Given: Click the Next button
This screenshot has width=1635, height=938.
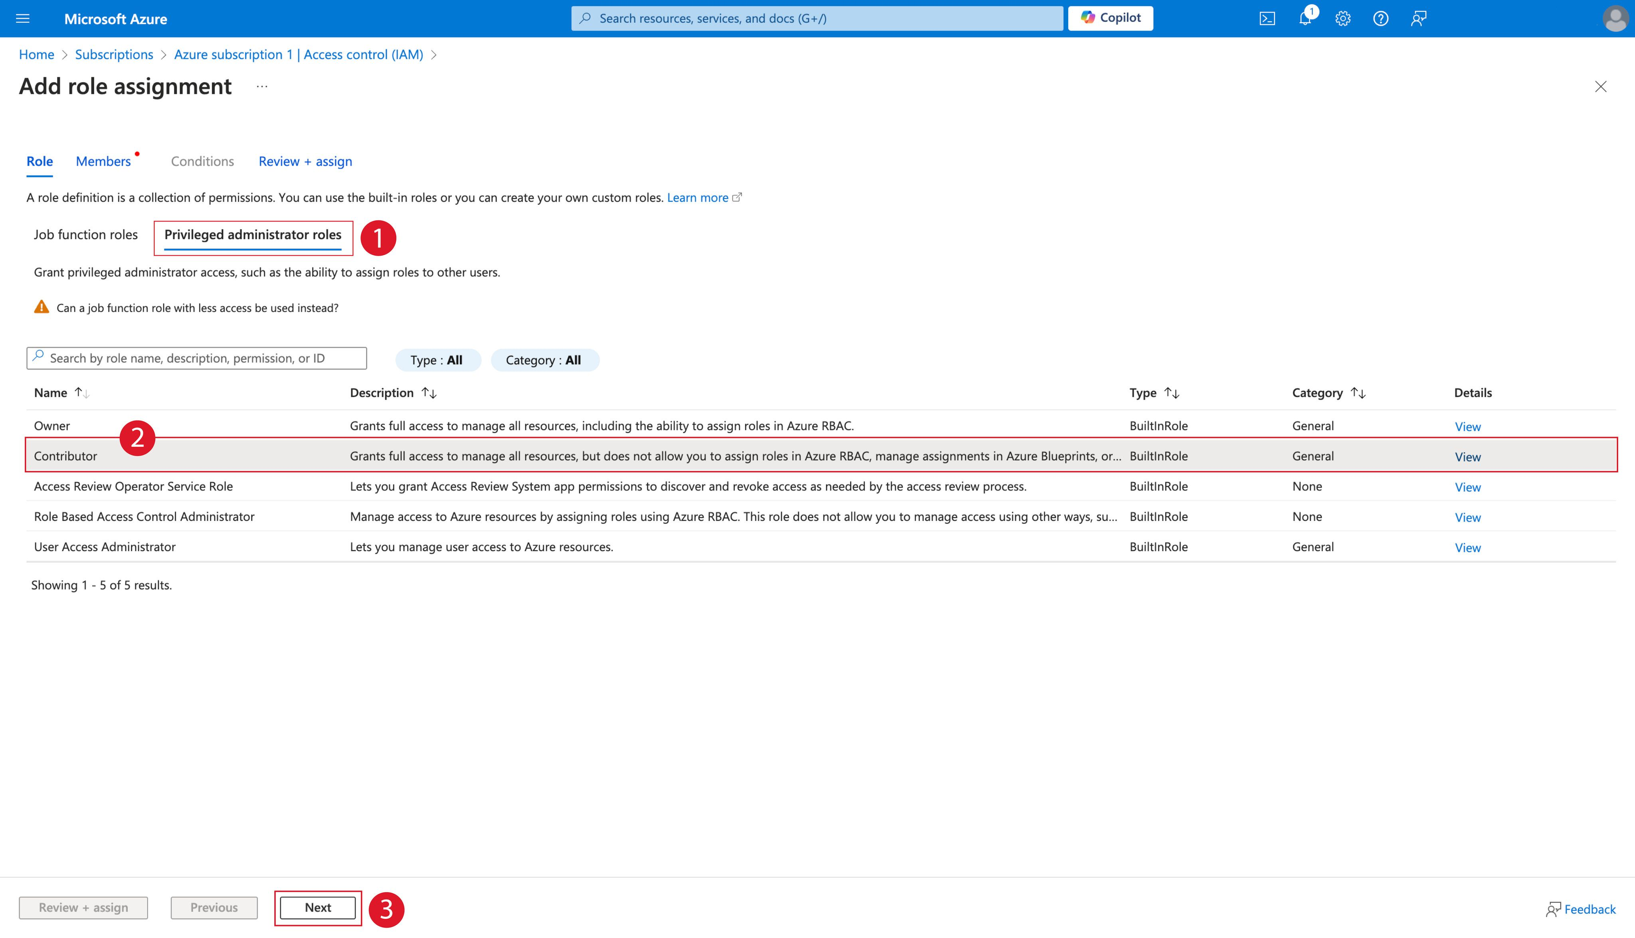Looking at the screenshot, I should click(318, 908).
